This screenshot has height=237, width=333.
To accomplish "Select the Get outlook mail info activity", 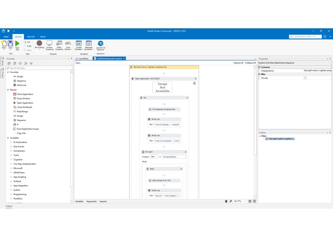I will [x=164, y=180].
